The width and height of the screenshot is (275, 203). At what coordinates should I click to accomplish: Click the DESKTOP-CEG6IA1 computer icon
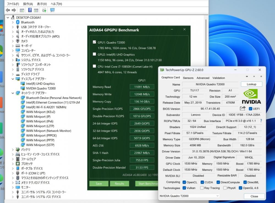pos(13,17)
